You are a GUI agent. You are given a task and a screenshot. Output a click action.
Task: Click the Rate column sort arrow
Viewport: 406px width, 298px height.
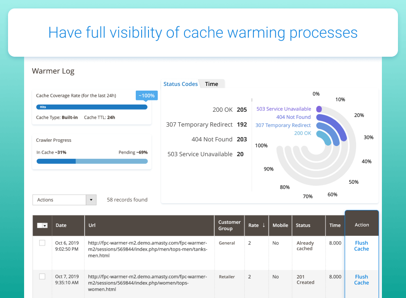coord(263,225)
